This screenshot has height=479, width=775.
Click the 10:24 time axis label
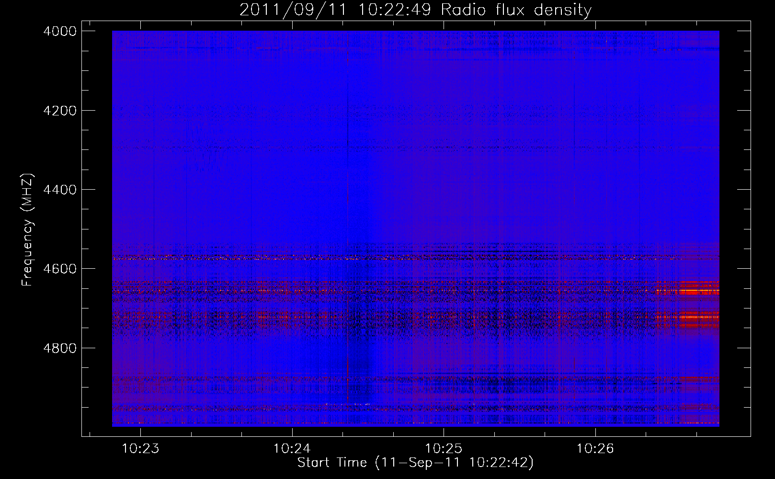[292, 449]
